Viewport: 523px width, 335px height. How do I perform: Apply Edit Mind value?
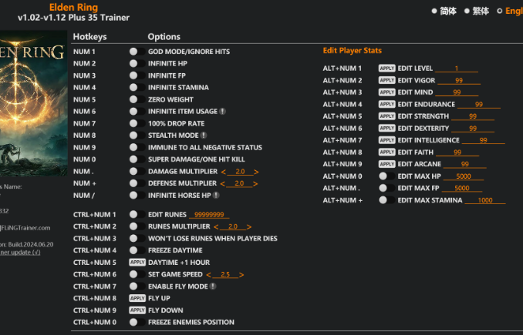387,92
